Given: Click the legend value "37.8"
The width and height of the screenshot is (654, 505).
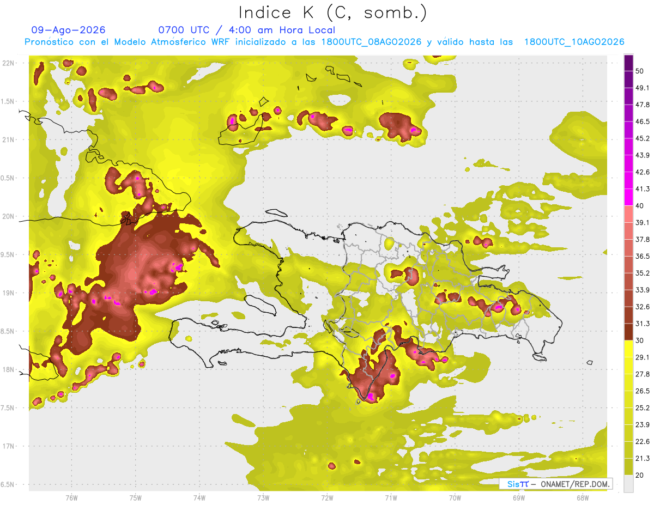Looking at the screenshot, I should pos(643,240).
